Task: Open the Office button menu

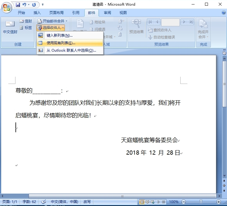Action: pos(6,7)
